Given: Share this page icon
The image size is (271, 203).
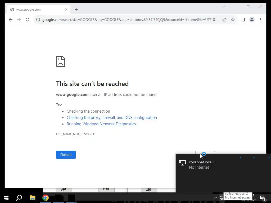Looking at the screenshot, I should pyautogui.click(x=224, y=20).
